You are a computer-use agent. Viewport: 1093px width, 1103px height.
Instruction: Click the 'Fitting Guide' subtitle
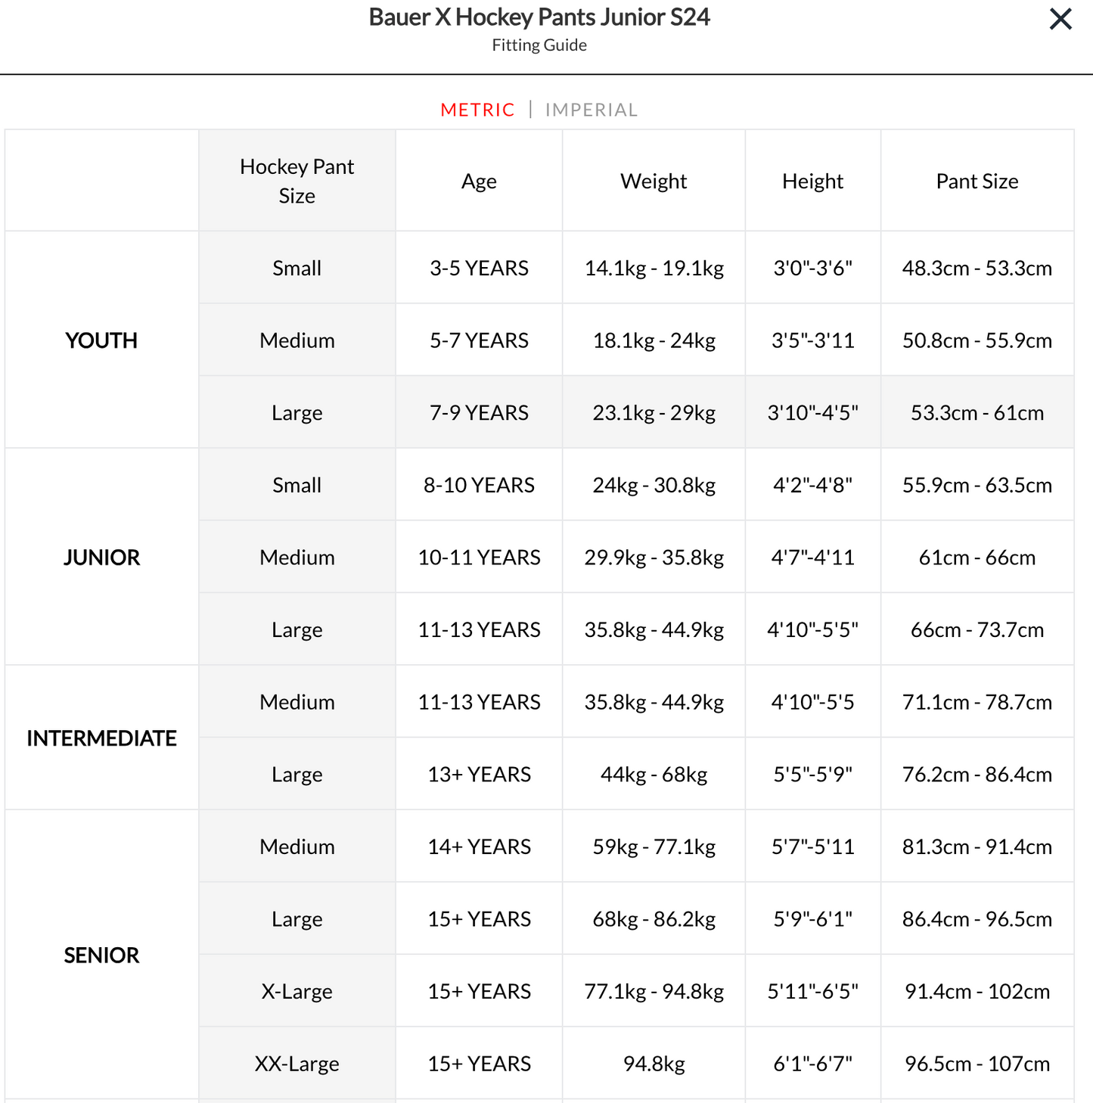(x=539, y=45)
